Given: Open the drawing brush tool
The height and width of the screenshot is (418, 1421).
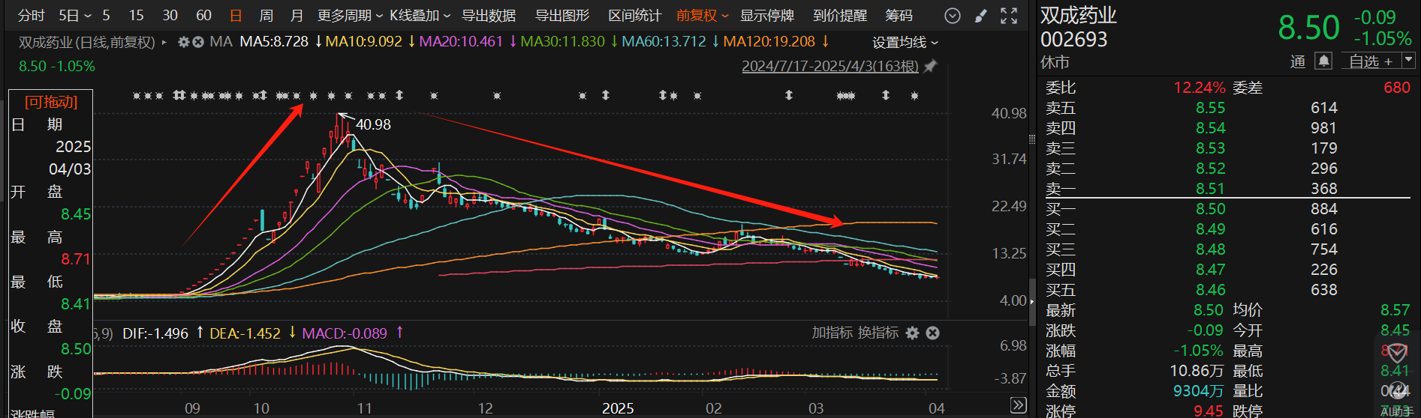Looking at the screenshot, I should tap(980, 16).
